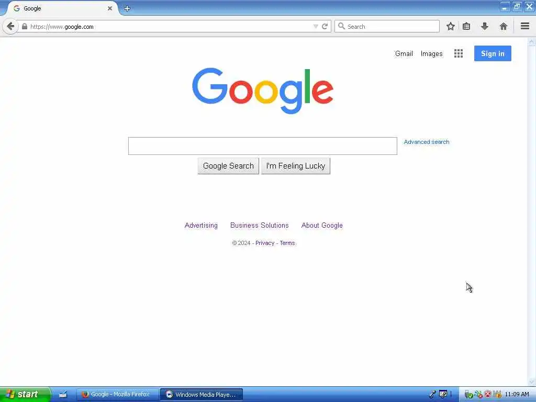Click the magnifier icon in Firefox search box
The height and width of the screenshot is (402, 536).
tap(341, 26)
